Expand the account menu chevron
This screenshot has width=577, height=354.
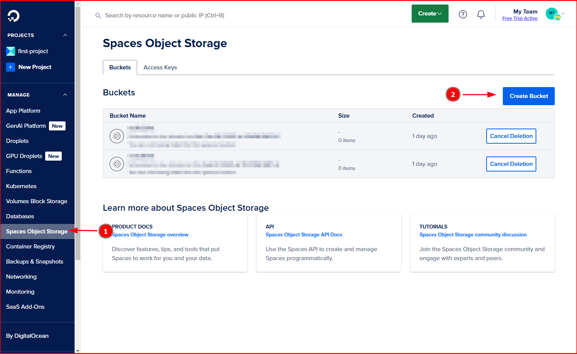click(x=563, y=14)
